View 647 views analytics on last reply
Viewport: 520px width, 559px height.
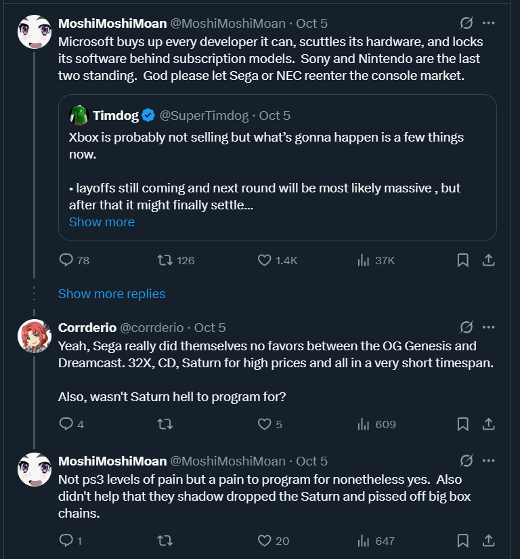(x=363, y=540)
